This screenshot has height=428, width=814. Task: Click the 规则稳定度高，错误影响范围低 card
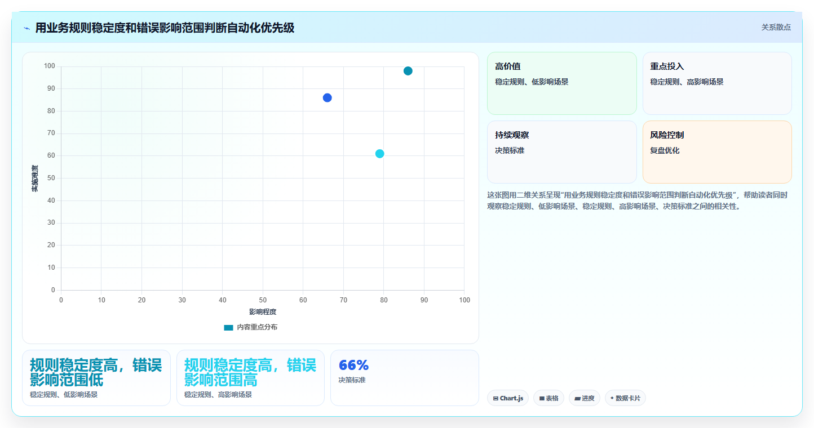pyautogui.click(x=96, y=378)
